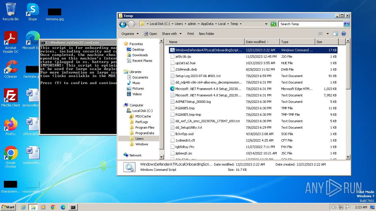376x211 pixels.
Task: Open recent pages dropdown arrow
Action: point(137,24)
